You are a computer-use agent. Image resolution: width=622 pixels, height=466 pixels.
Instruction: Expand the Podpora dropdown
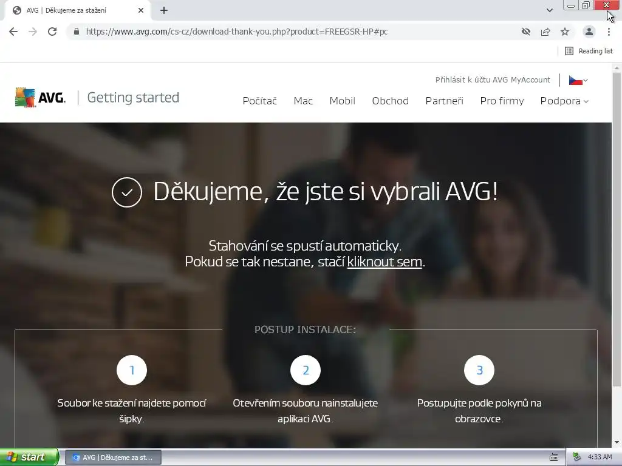point(564,101)
